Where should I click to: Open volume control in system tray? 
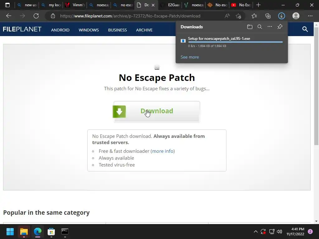[x=279, y=232]
